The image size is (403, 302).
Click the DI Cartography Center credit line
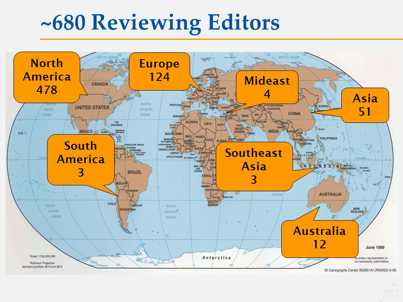click(360, 270)
